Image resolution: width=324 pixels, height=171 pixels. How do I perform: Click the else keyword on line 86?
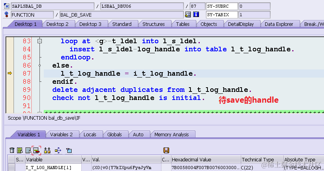(x=62, y=66)
